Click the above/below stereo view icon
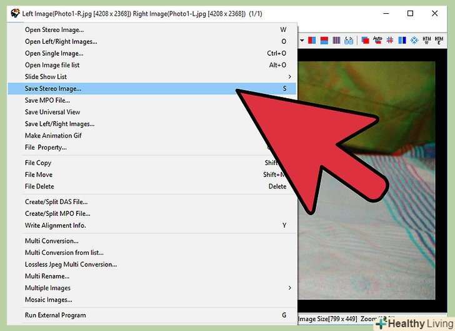 (x=324, y=40)
